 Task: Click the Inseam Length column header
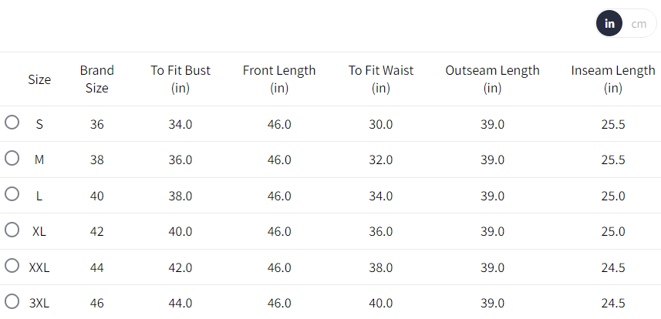pos(613,79)
